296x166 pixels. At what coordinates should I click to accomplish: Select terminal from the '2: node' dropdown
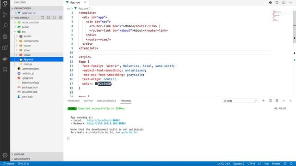pyautogui.click(x=240, y=101)
